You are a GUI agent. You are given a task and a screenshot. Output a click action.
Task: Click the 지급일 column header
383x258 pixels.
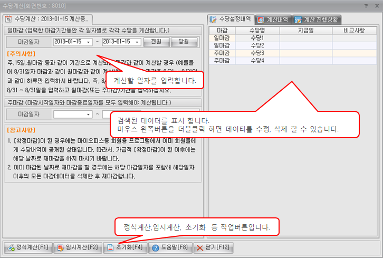(306, 31)
